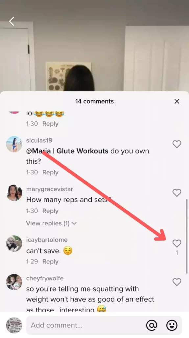Like siculas19's comment with the heart
189x338 pixels.
tap(177, 144)
